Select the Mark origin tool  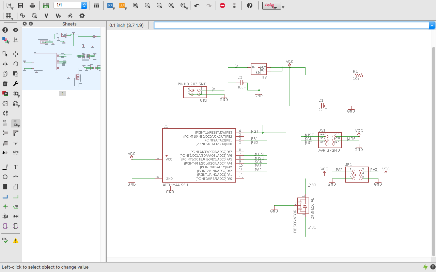tap(15, 40)
